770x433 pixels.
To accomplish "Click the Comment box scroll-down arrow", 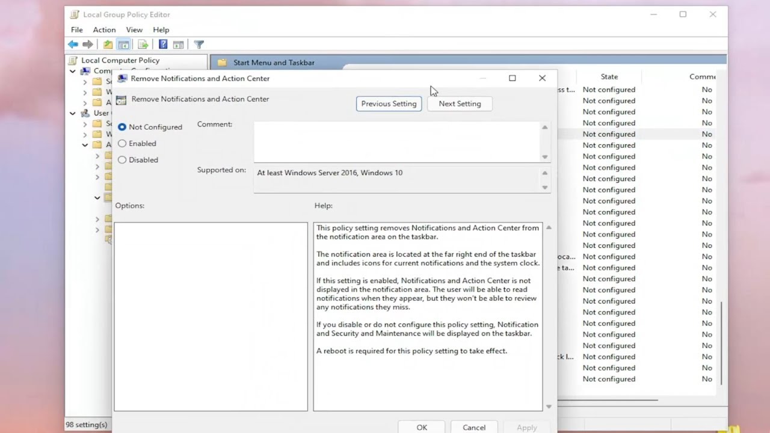I will coord(545,157).
